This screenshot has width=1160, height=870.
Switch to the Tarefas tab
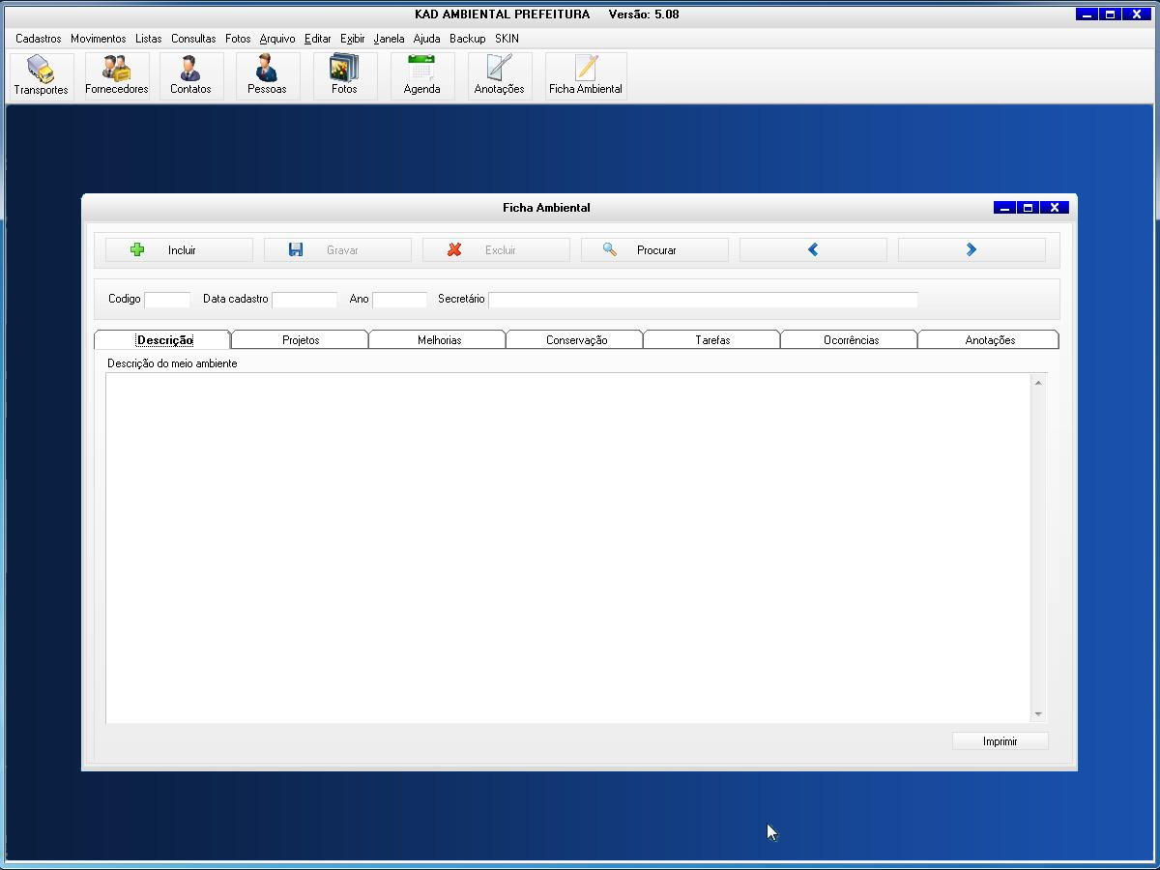coord(712,340)
